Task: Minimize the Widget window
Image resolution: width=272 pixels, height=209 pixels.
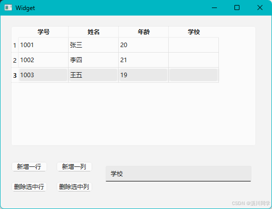Action: coord(214,8)
